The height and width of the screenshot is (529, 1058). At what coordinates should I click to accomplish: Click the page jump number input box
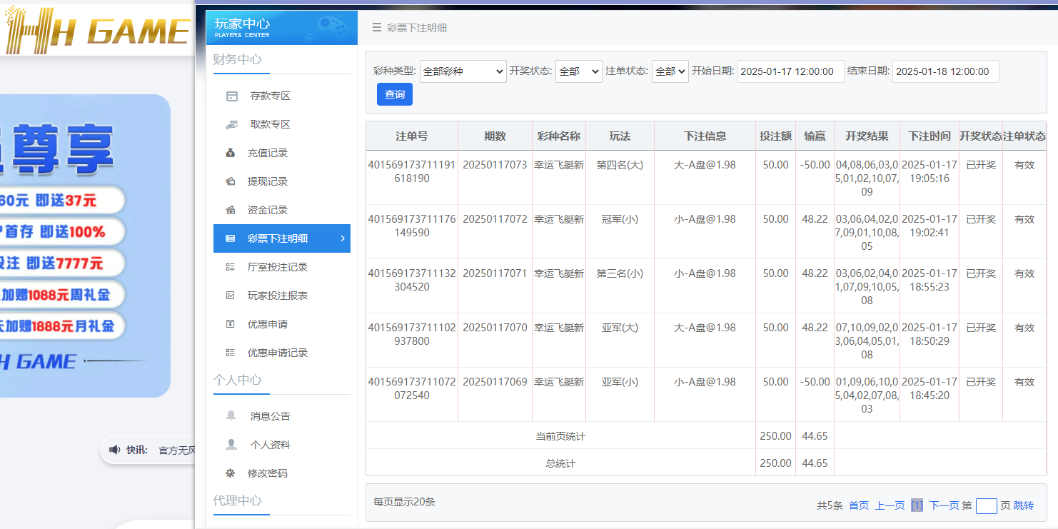point(987,505)
